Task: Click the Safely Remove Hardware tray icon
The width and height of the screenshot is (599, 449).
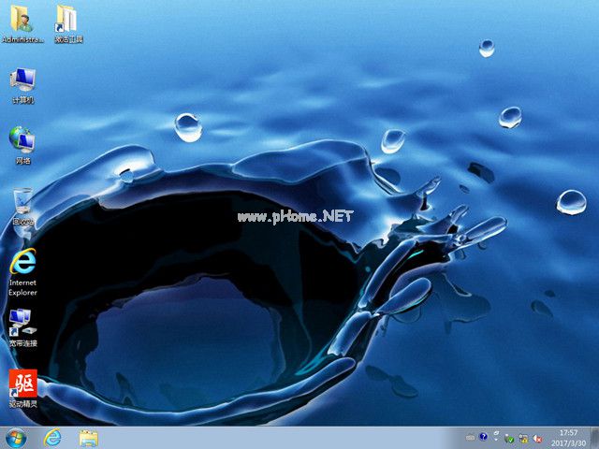Action: (509, 439)
